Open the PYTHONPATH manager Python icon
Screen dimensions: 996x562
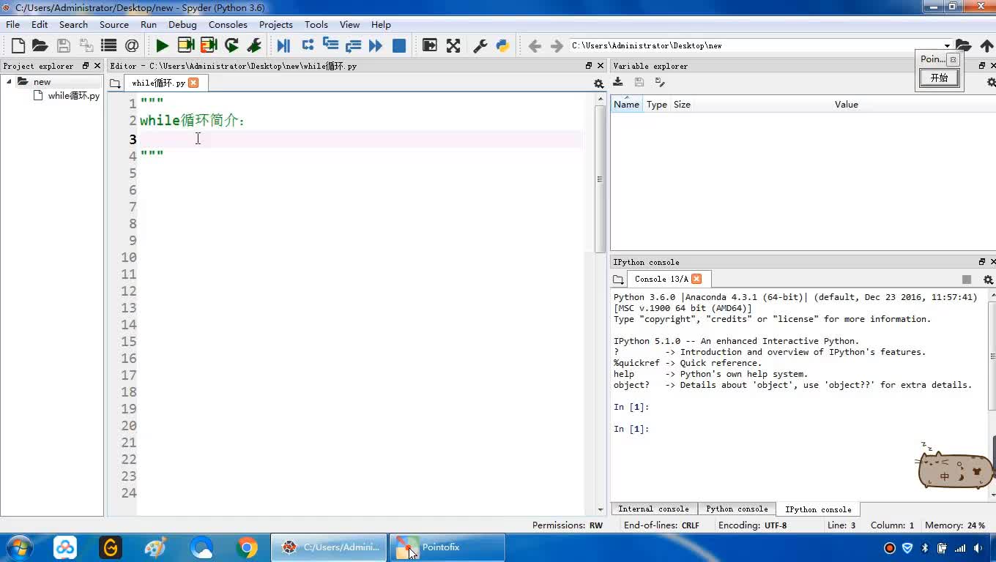click(502, 46)
